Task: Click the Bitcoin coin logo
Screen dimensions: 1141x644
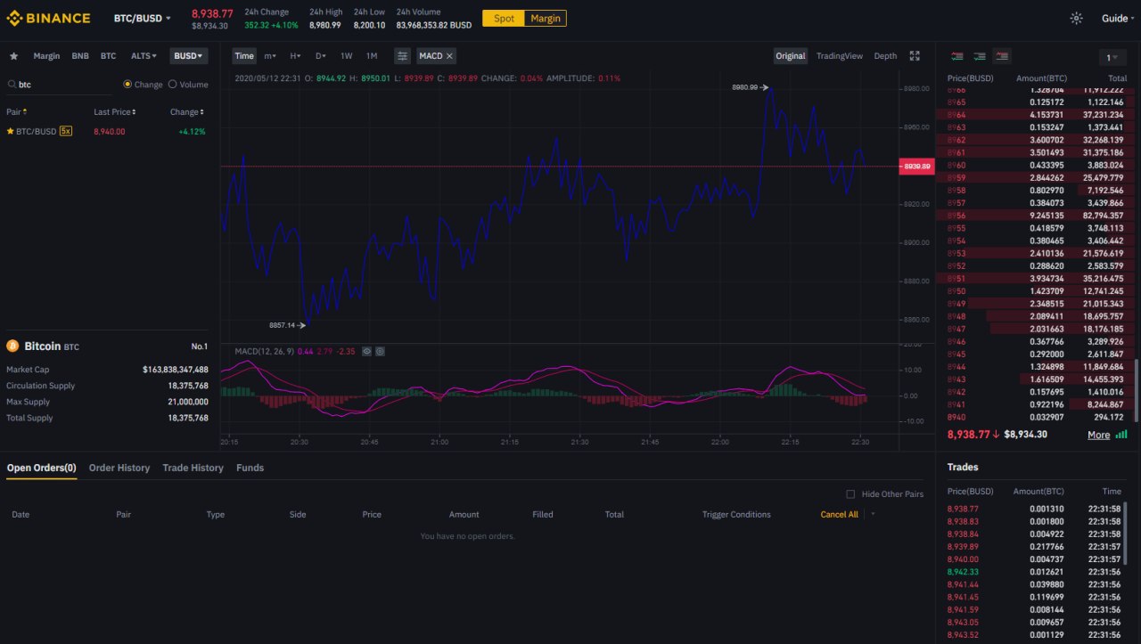Action: point(12,346)
